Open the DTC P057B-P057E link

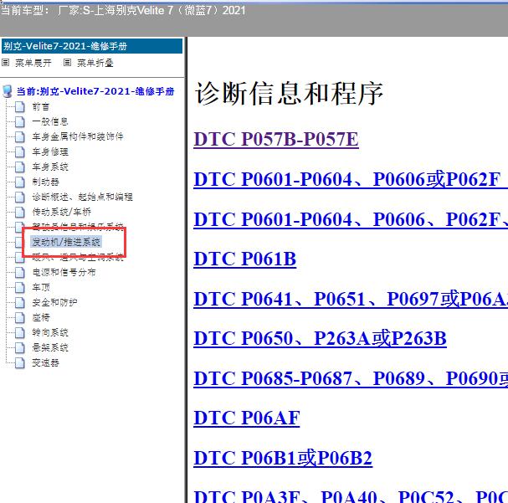coord(276,140)
